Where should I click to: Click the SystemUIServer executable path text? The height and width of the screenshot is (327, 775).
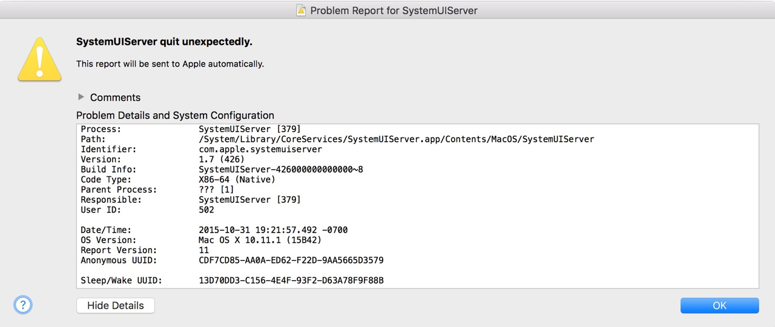(x=396, y=139)
